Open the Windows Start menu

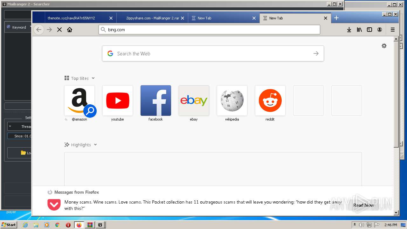coord(9,225)
